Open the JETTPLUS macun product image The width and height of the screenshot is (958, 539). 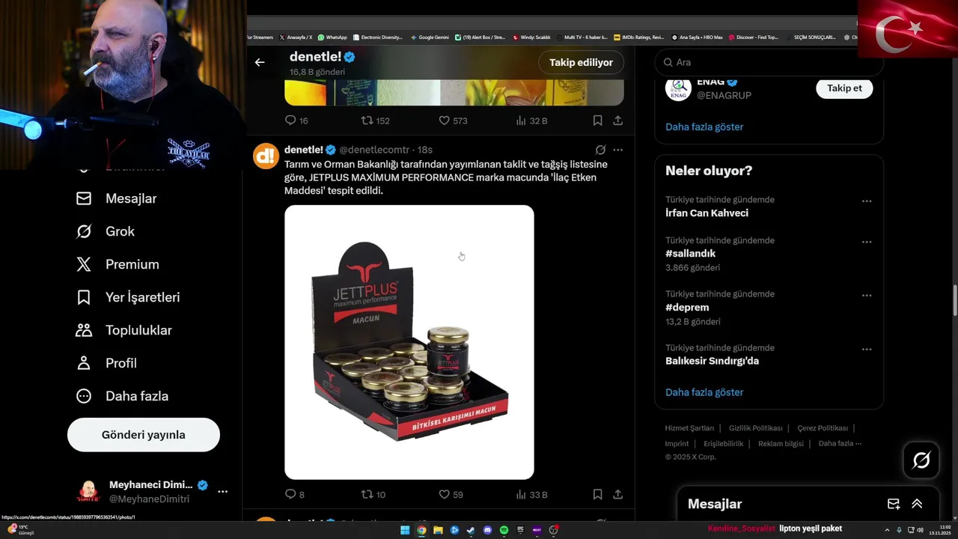click(409, 342)
